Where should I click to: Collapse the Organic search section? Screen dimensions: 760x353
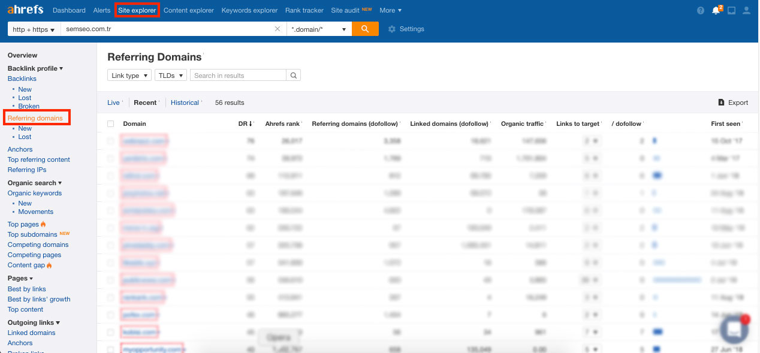click(35, 183)
